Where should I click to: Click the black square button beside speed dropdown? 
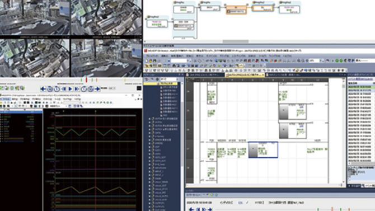[x=139, y=88]
